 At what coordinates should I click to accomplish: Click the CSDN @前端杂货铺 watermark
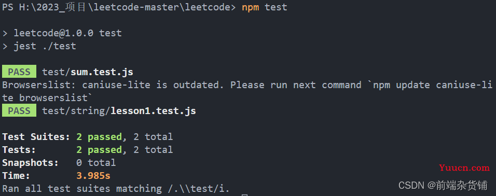tap(443, 186)
